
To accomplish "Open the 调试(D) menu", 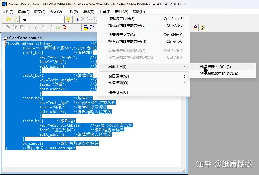I will click(x=88, y=12).
